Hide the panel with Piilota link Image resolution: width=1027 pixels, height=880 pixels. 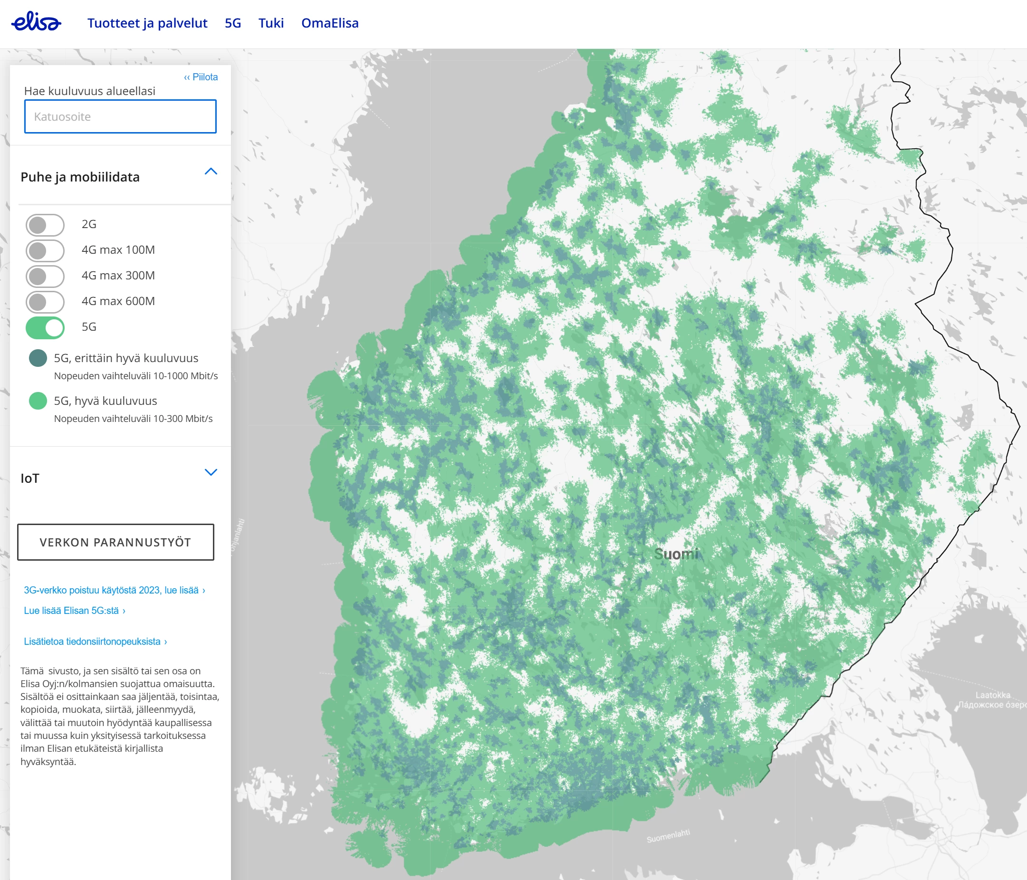point(201,77)
